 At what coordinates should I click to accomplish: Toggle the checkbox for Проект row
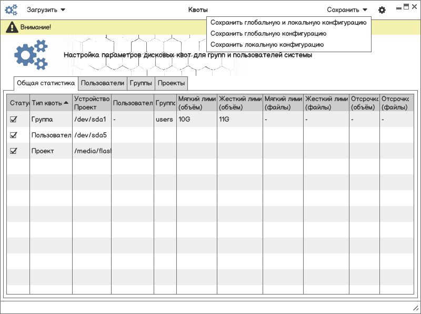coord(14,151)
